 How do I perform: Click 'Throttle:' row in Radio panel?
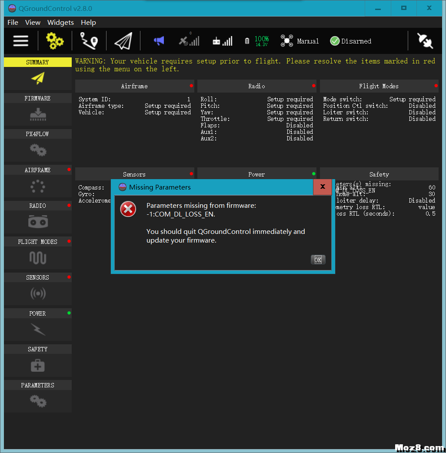(256, 119)
